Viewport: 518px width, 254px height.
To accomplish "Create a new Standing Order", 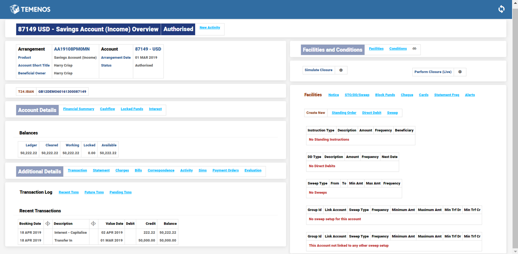I will click(x=344, y=113).
